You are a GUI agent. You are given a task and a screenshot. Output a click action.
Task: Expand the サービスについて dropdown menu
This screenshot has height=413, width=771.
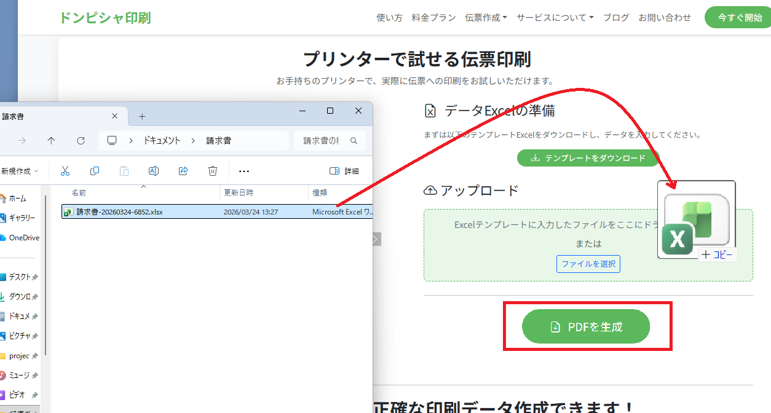555,18
